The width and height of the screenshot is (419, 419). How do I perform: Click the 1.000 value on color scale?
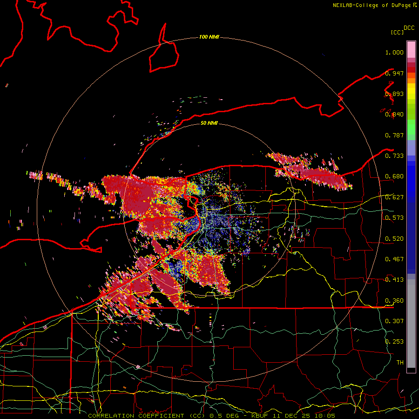[x=394, y=52]
